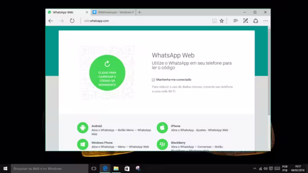Click the iPhone heading text
The image size is (308, 173).
tap(176, 126)
